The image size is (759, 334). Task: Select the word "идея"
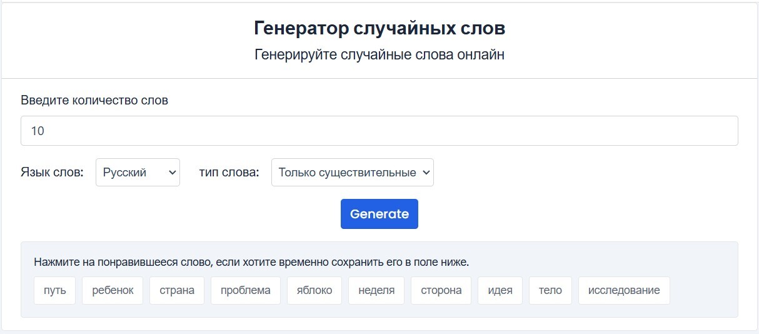[500, 290]
